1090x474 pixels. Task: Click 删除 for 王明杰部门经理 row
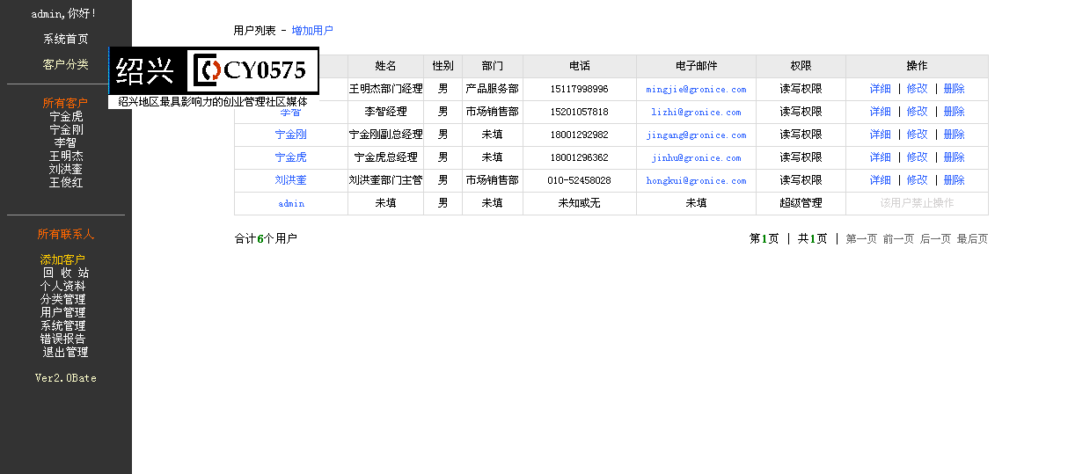tap(955, 89)
